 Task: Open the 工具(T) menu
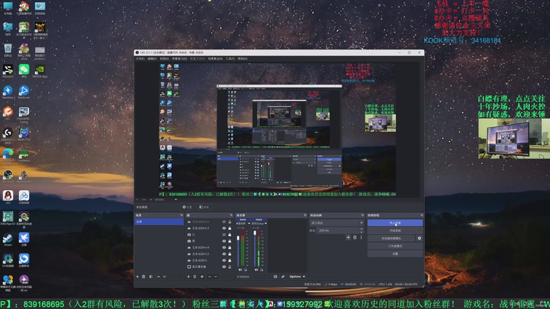[230, 59]
